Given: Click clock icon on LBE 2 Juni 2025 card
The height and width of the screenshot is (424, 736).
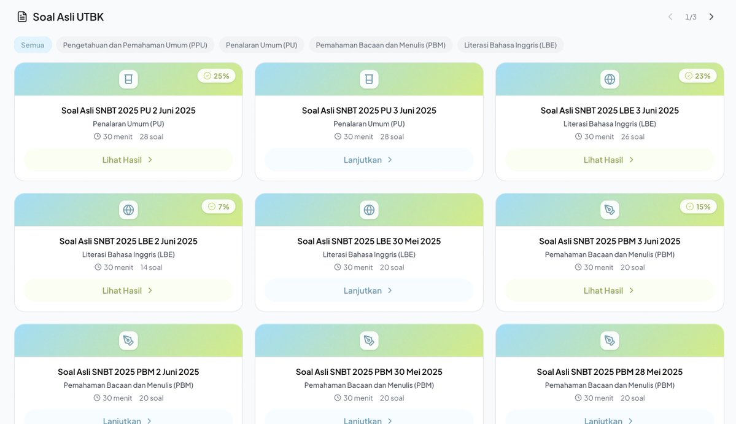Looking at the screenshot, I should click(98, 267).
